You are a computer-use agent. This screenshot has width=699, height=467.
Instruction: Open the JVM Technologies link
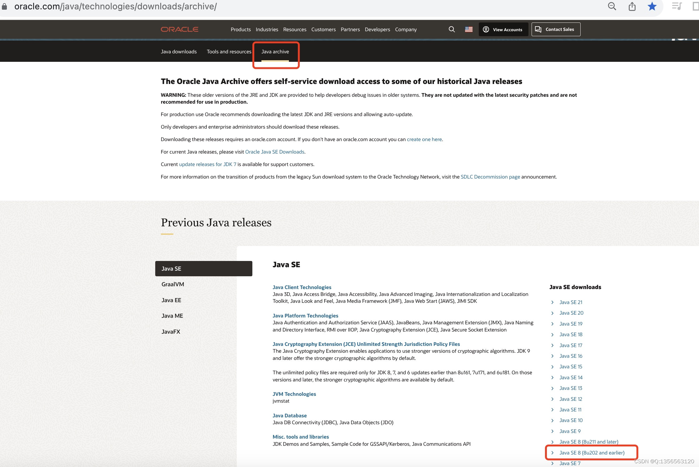coord(294,394)
